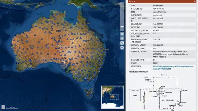
Task: Click the globe icon on the map
Action: pyautogui.click(x=122, y=43)
